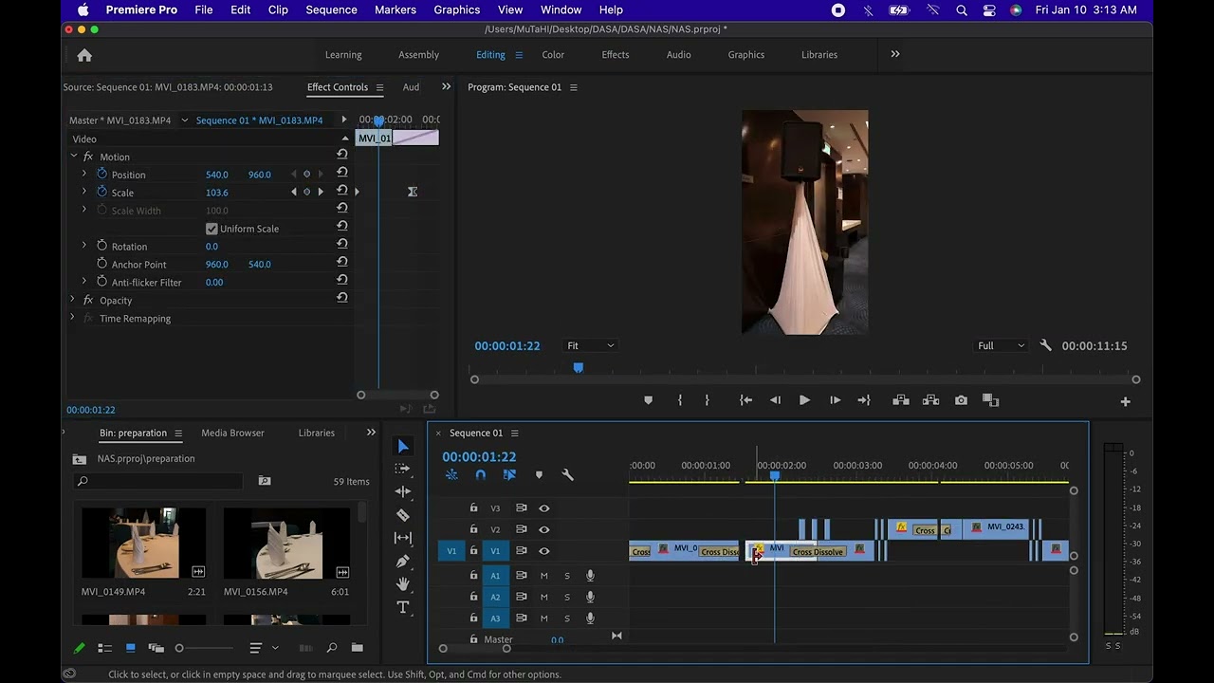Toggle V1 track output eye

[544, 551]
